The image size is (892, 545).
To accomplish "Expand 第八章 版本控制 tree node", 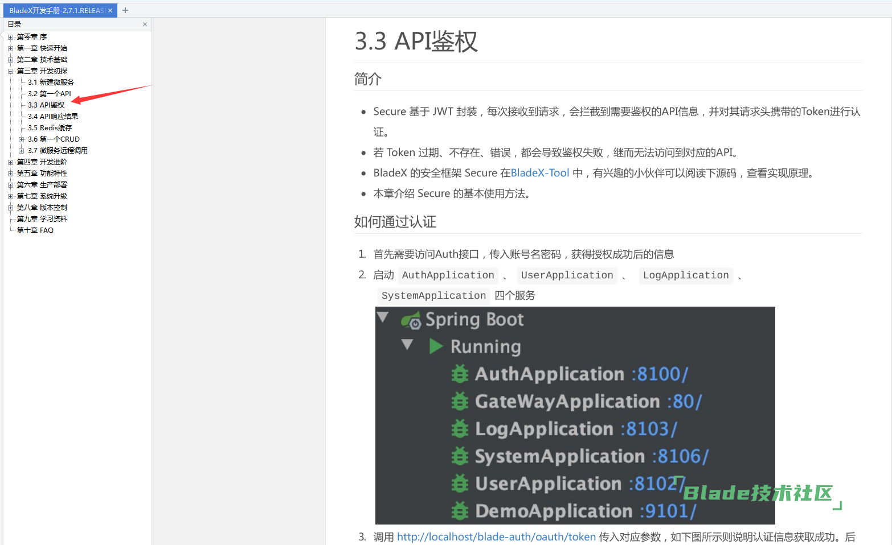I will [x=10, y=208].
